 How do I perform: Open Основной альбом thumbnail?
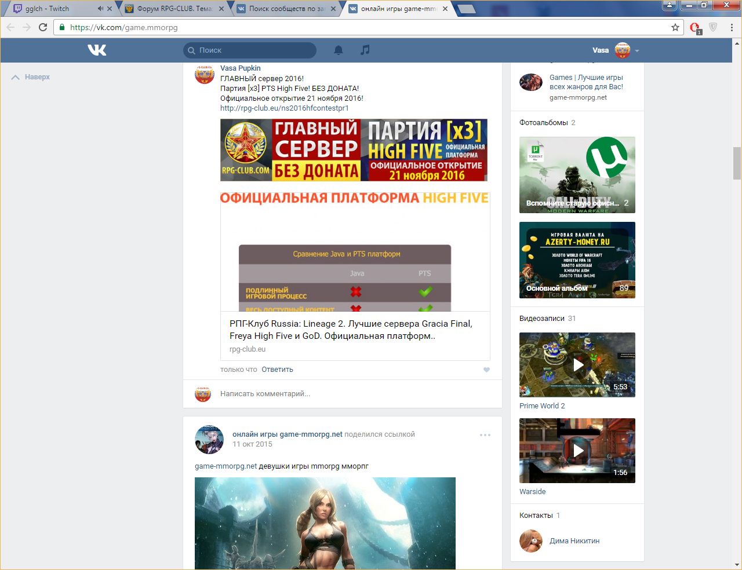tap(577, 260)
